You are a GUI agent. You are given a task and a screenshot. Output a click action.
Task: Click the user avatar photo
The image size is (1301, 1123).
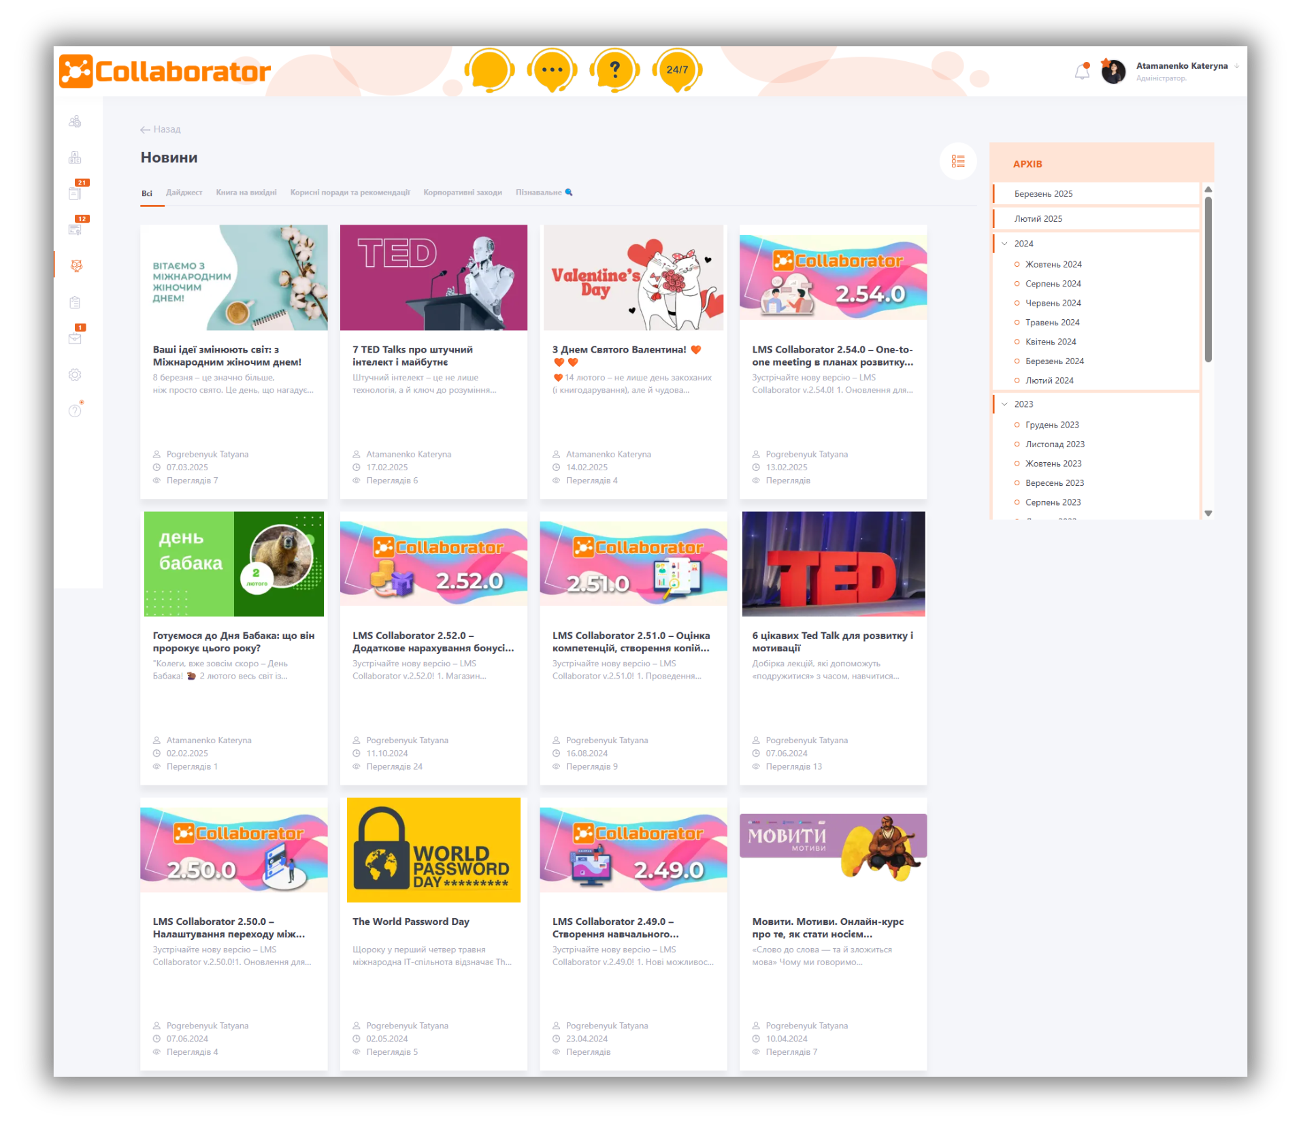1113,71
